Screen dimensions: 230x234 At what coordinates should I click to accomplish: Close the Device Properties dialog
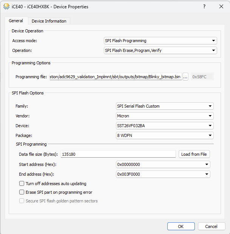221,6
